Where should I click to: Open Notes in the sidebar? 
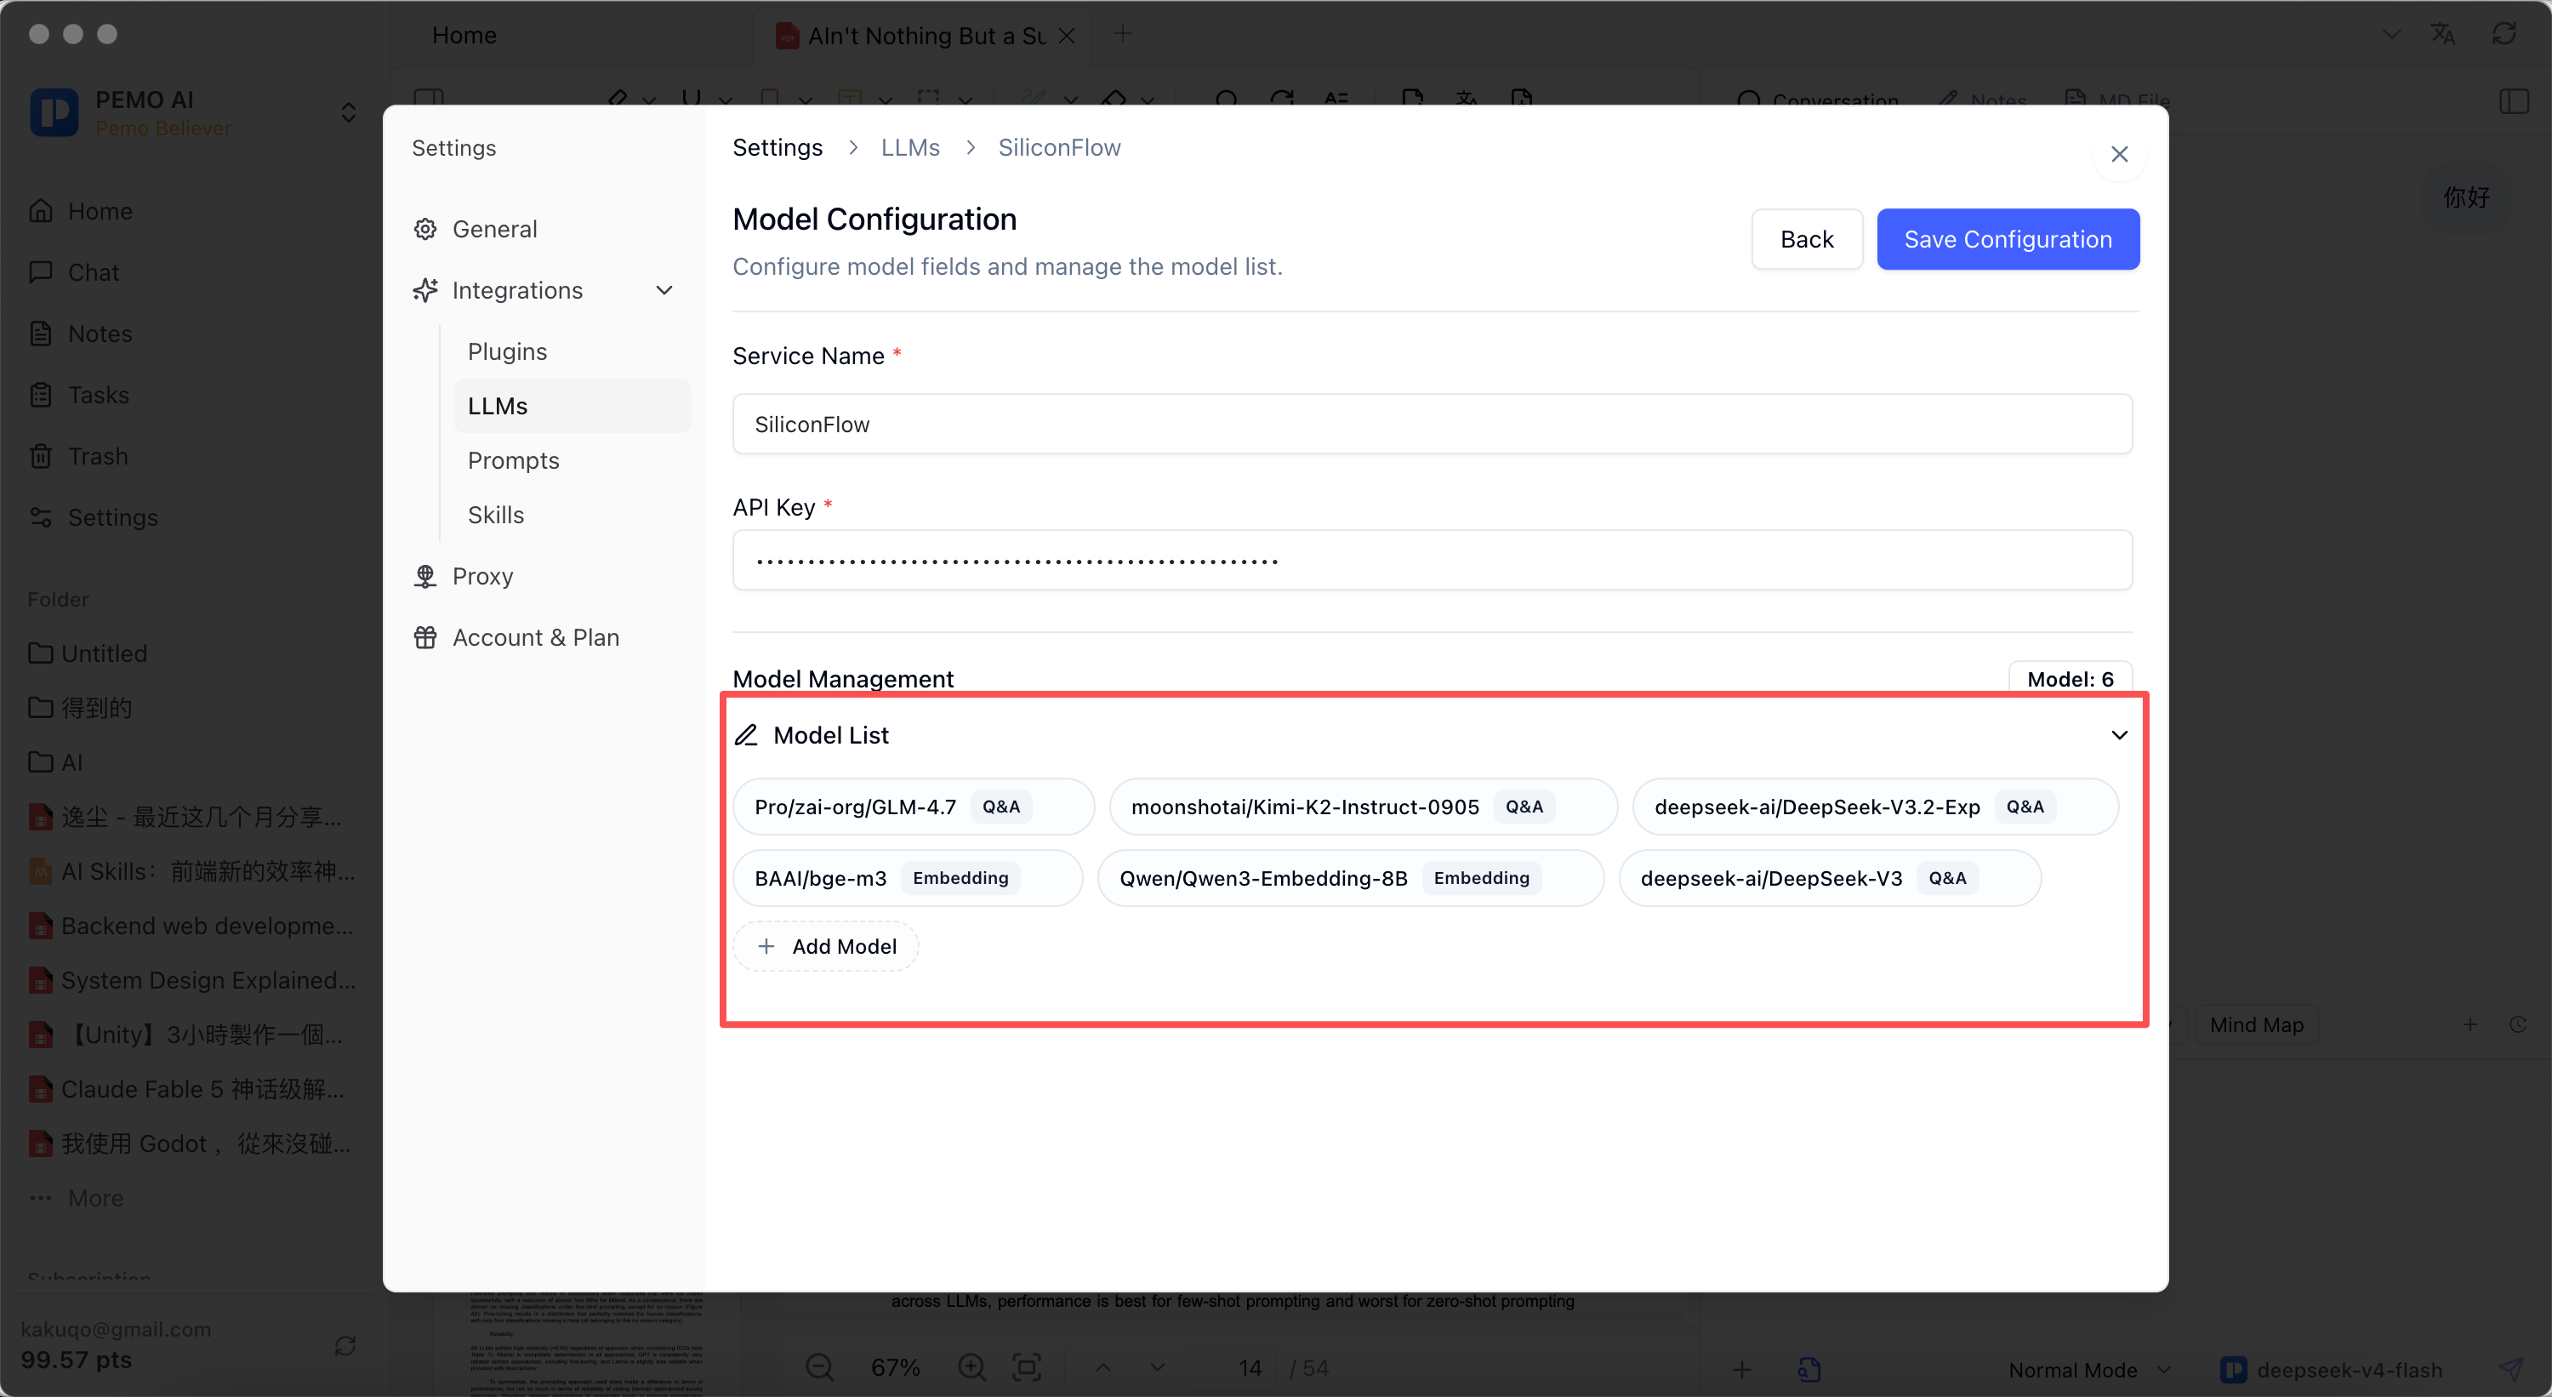pyautogui.click(x=99, y=334)
